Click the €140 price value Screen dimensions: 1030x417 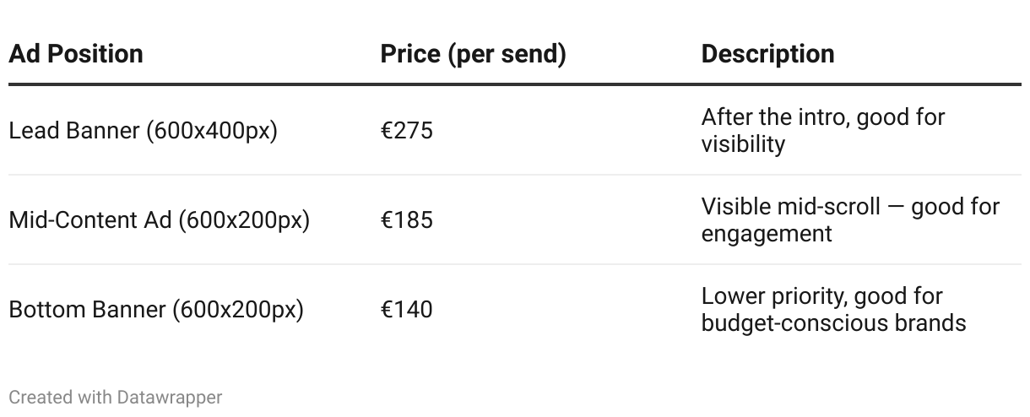coord(406,310)
